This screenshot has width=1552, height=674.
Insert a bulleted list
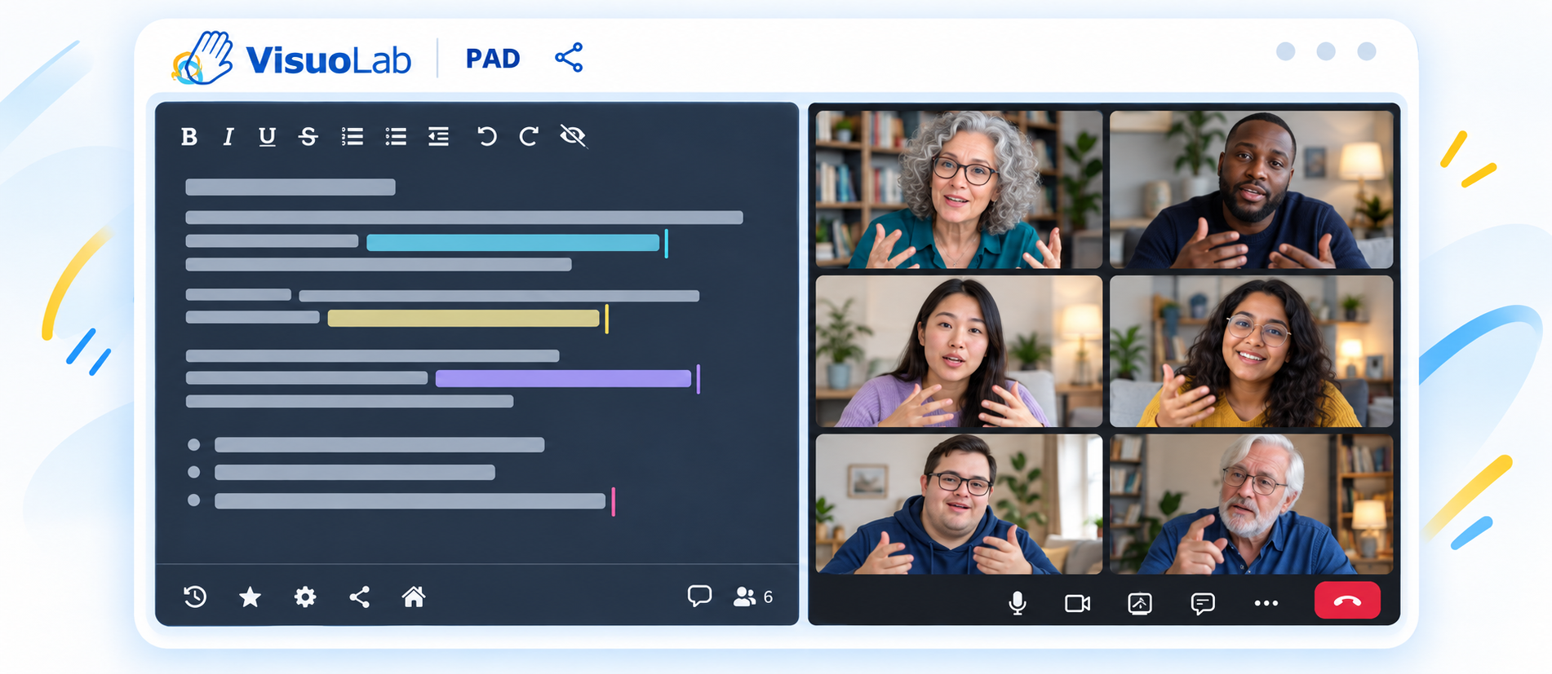(396, 136)
